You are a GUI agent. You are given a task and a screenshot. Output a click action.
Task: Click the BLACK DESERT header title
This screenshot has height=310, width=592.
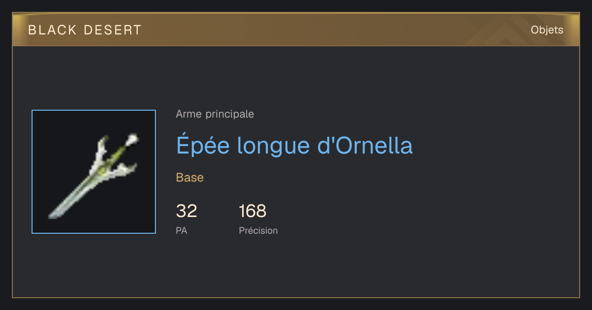pyautogui.click(x=85, y=30)
